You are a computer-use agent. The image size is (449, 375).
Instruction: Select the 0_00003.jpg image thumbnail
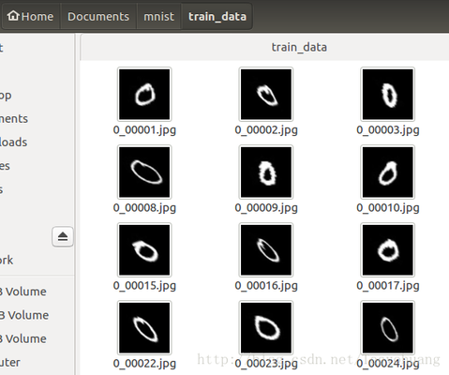point(388,94)
